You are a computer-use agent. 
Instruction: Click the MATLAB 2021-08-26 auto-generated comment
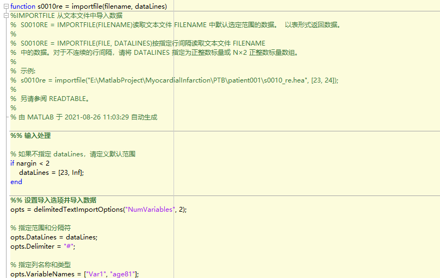click(x=84, y=117)
